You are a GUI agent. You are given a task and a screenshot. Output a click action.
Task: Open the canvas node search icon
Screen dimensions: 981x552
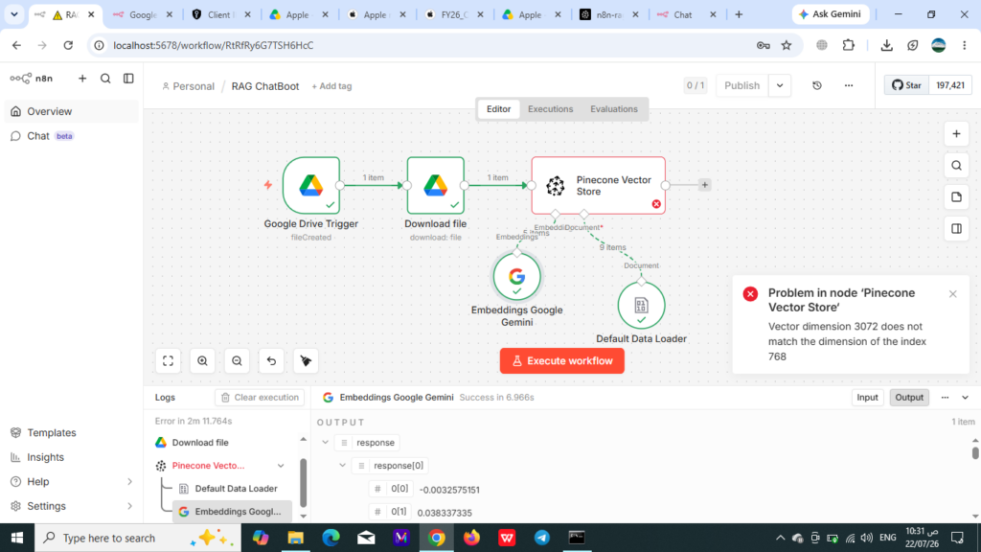click(956, 166)
